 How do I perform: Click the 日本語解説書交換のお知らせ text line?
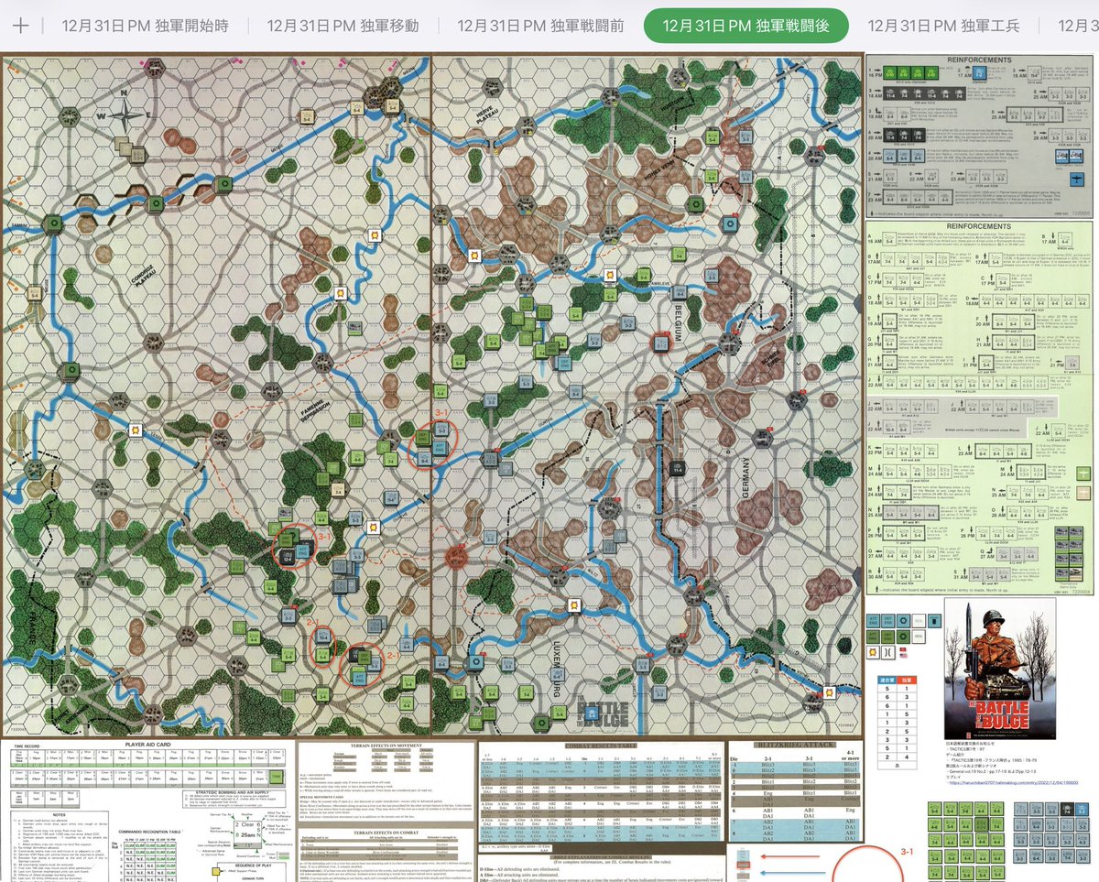click(970, 743)
